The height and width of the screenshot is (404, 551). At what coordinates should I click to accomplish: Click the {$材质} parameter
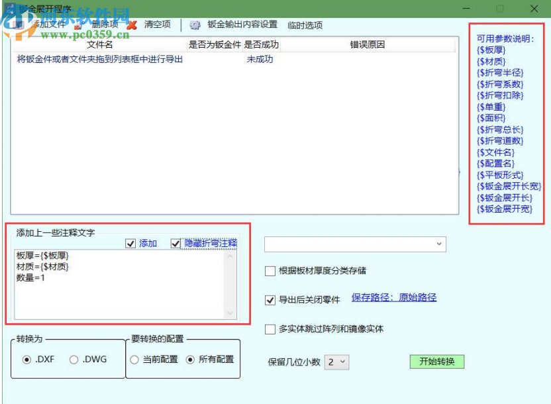click(491, 62)
